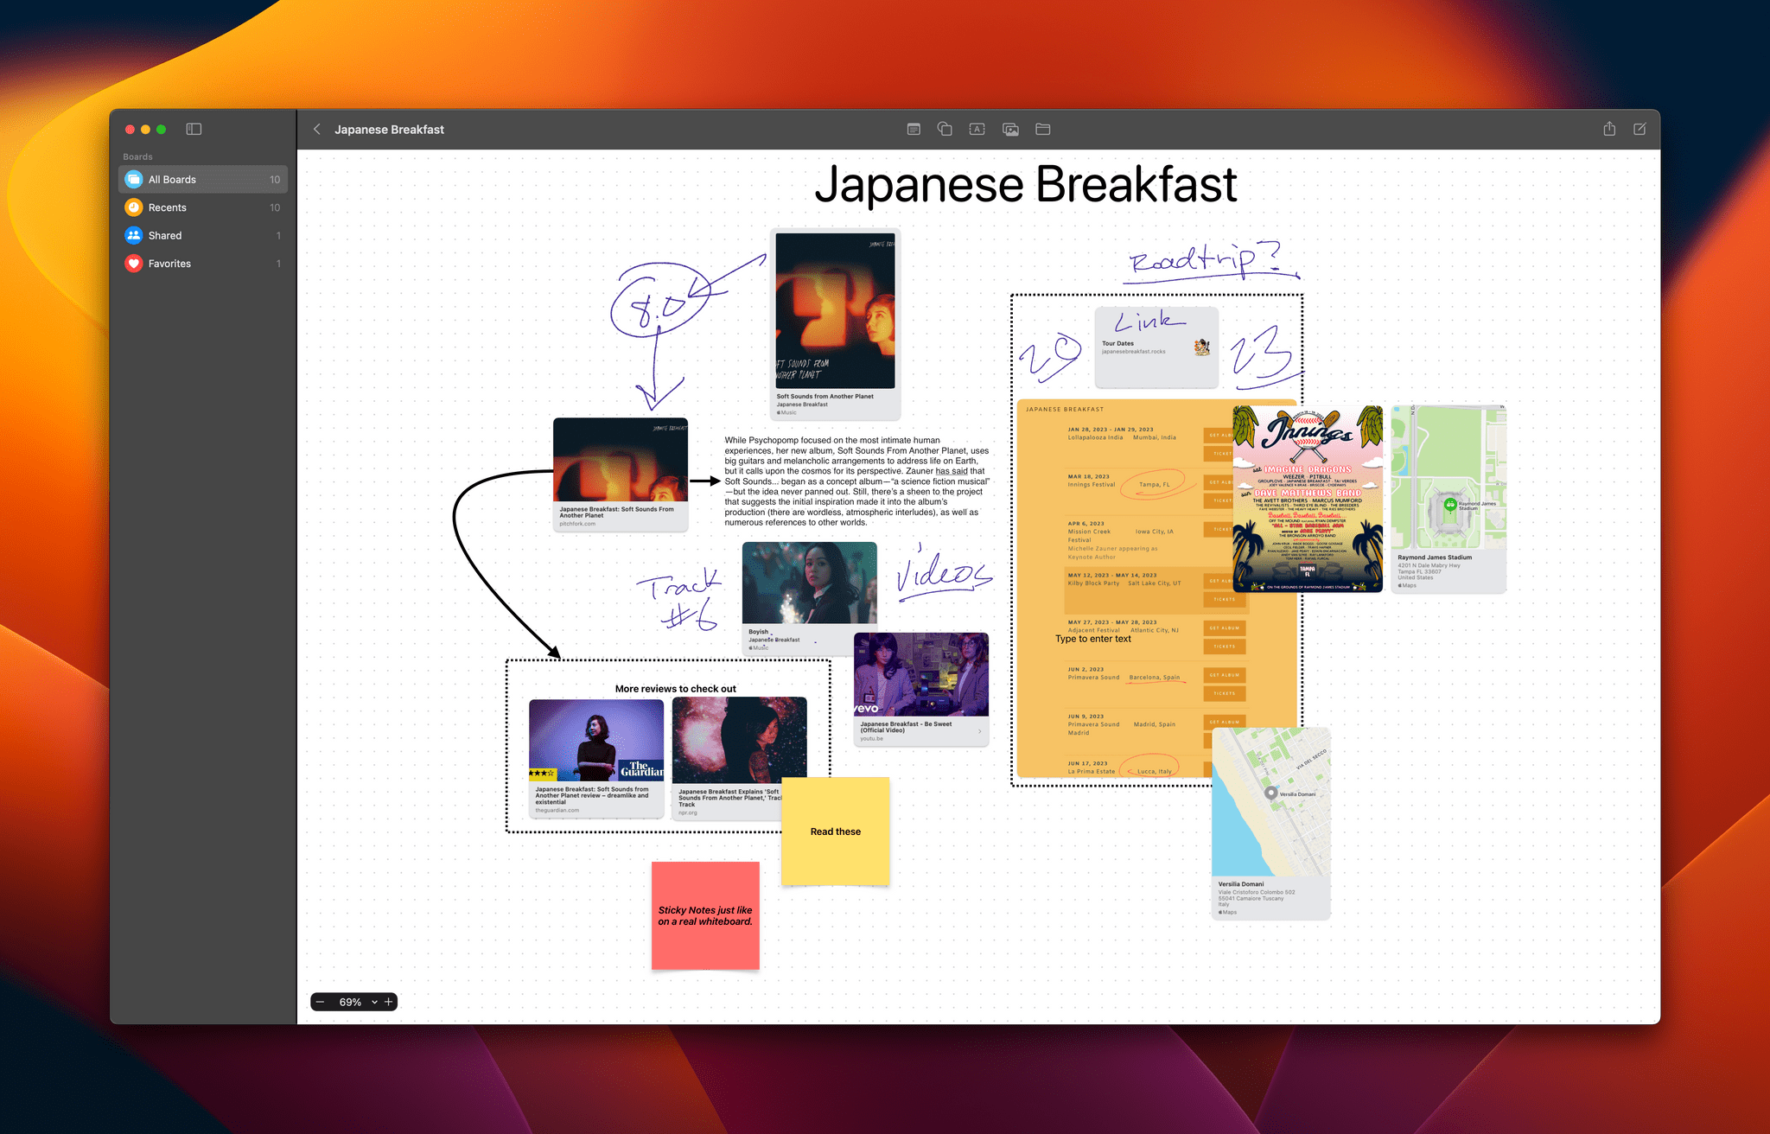Create a new board with compose icon
This screenshot has height=1134, width=1770.
tap(1639, 129)
